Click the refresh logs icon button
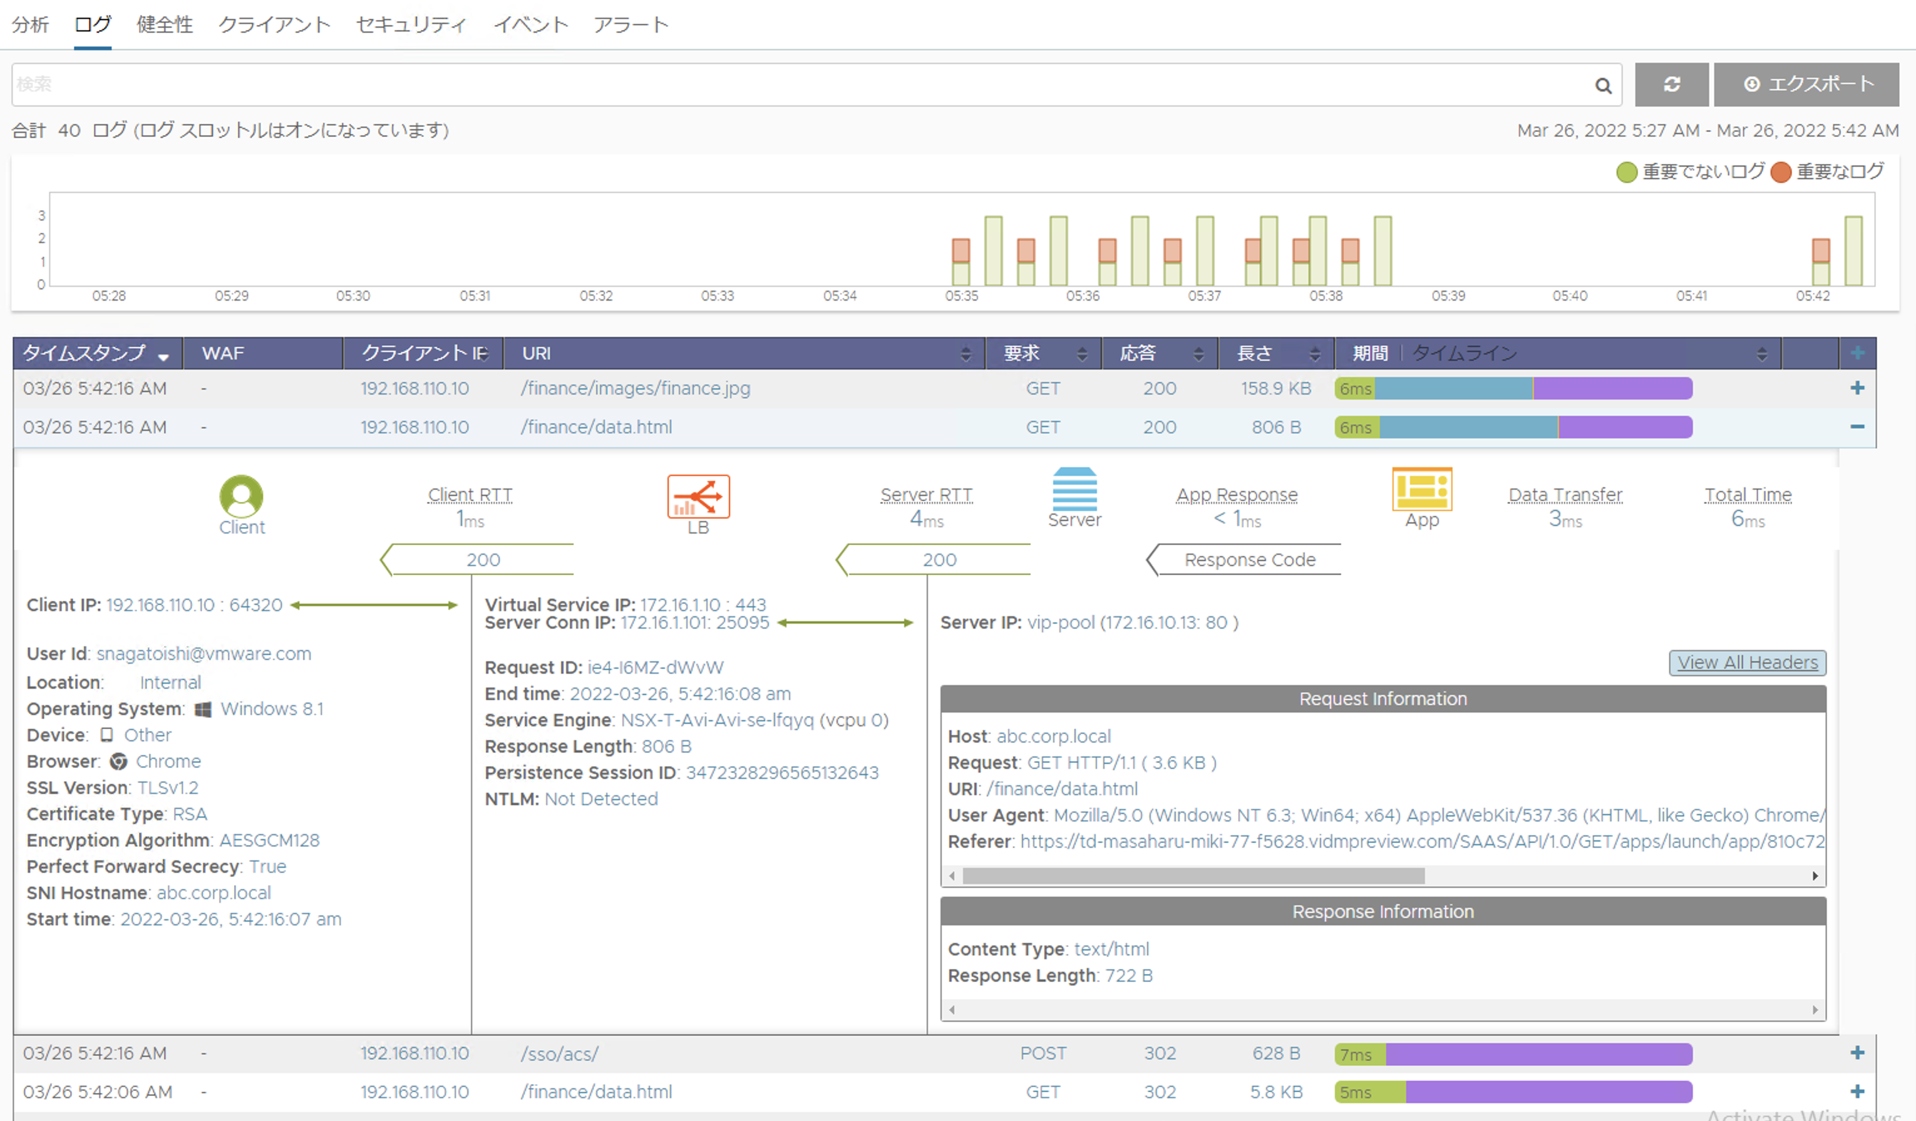 click(x=1671, y=85)
